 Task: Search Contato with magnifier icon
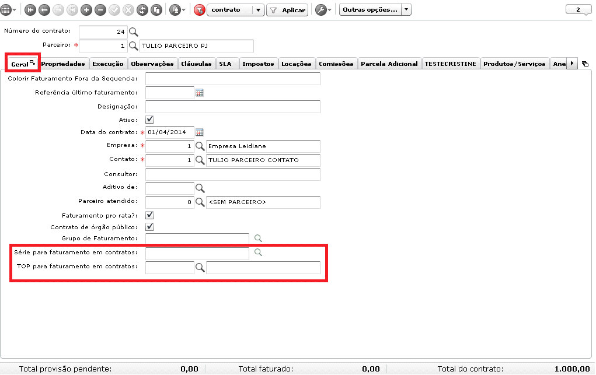click(x=200, y=160)
